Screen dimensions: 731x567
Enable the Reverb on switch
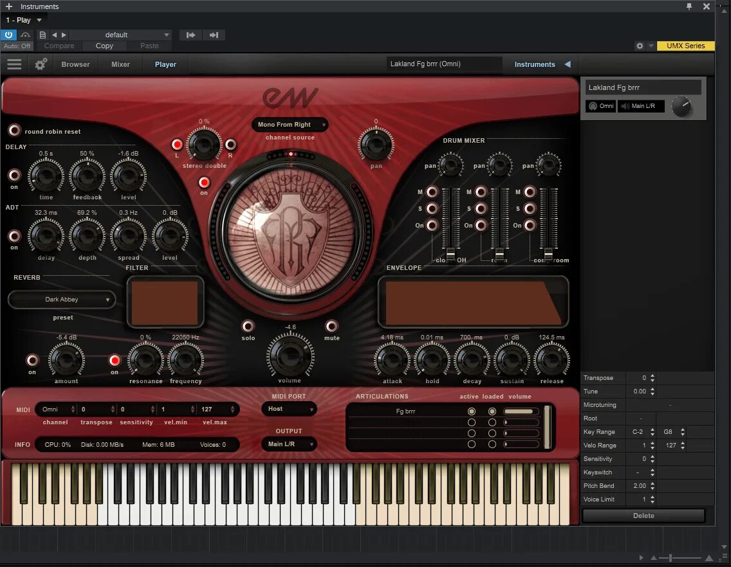pos(32,360)
